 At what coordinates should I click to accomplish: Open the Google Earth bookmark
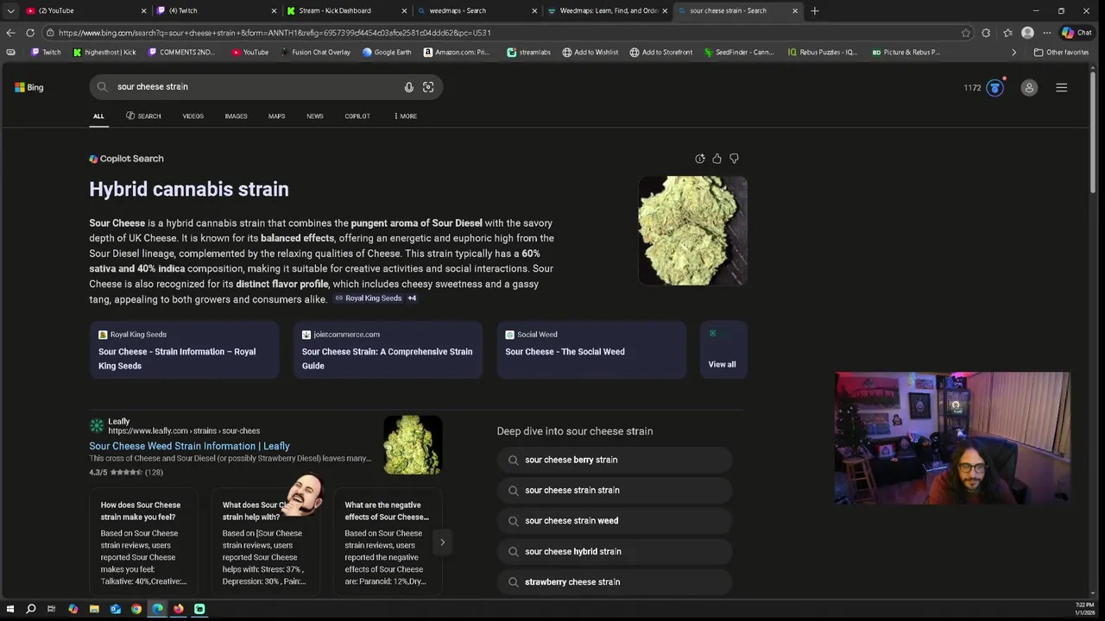387,52
